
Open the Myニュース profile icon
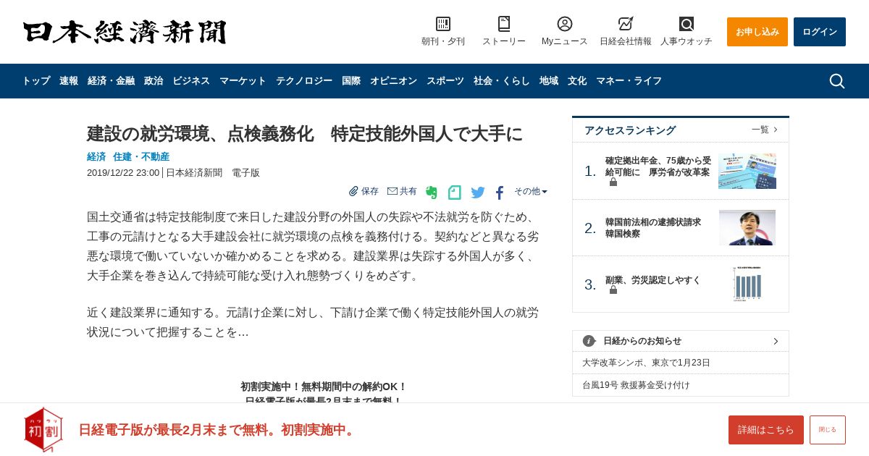coord(565,24)
